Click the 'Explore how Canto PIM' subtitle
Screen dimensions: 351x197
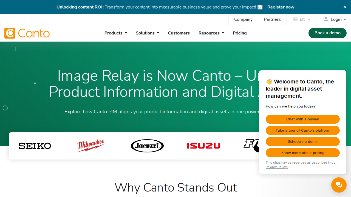click(162, 112)
